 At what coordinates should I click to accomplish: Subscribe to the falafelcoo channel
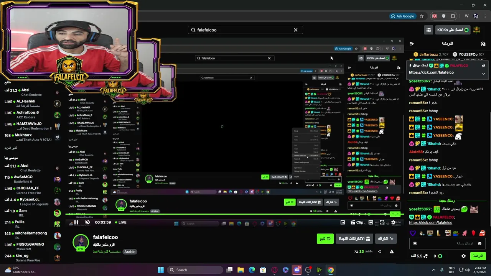click(386, 238)
